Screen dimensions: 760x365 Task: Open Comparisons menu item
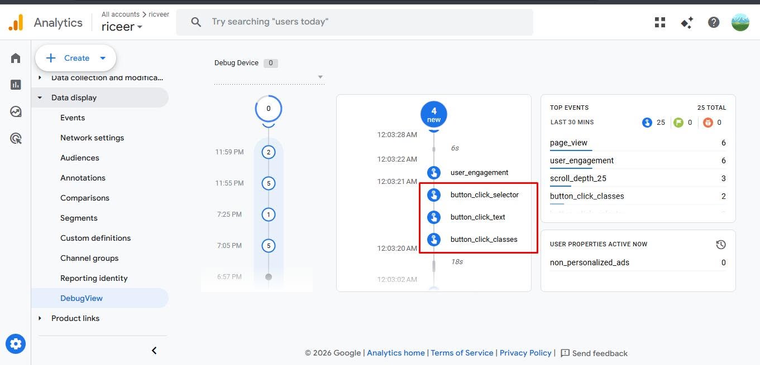coord(85,198)
